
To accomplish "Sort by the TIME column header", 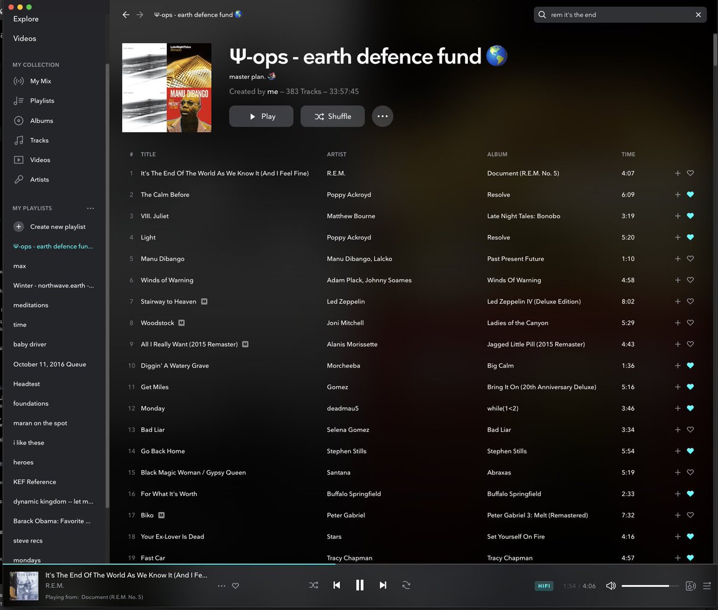I will click(628, 155).
